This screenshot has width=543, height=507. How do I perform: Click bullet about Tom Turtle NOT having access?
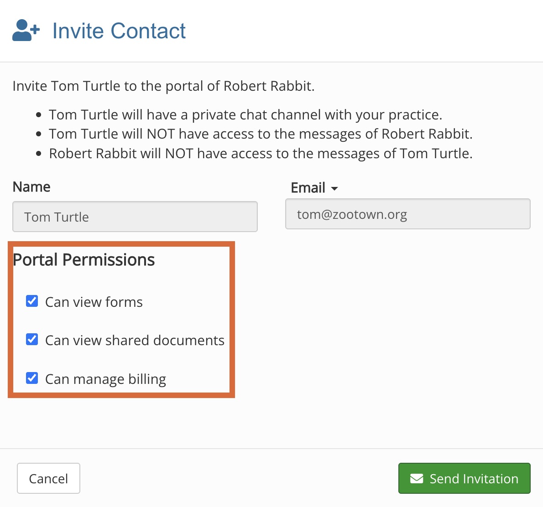pos(260,134)
